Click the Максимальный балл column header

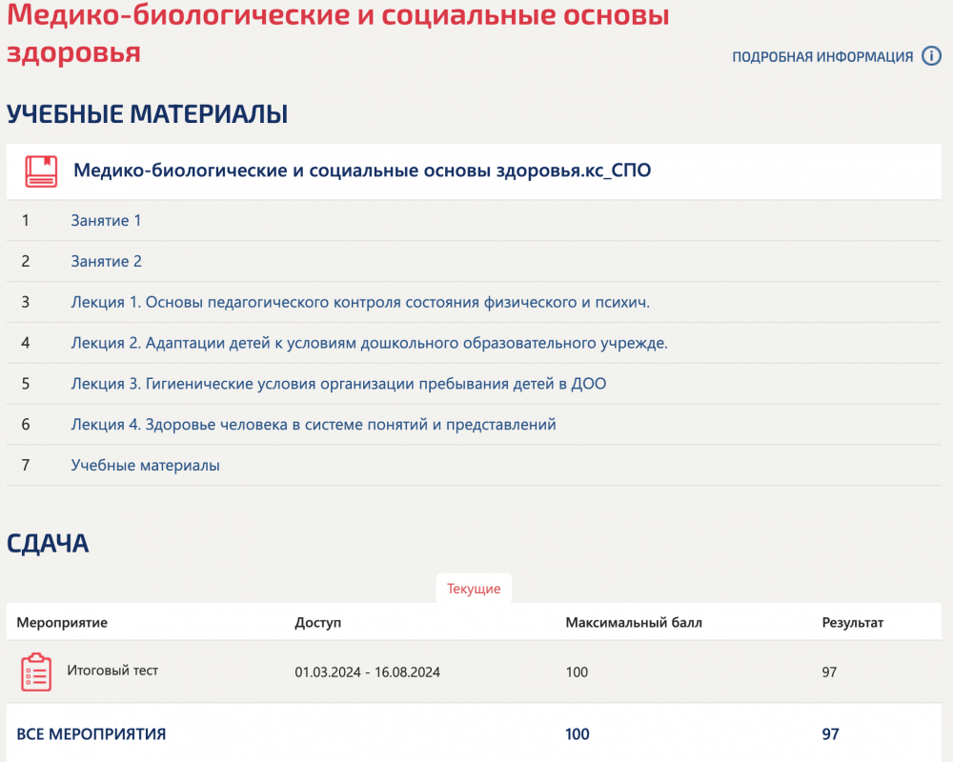tap(634, 622)
